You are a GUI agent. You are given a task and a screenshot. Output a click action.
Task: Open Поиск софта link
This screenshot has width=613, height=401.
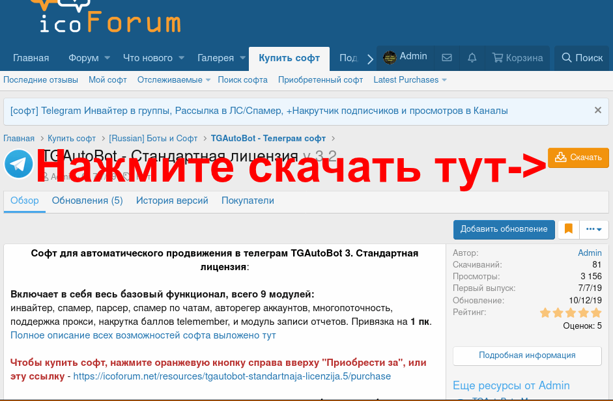click(x=243, y=79)
